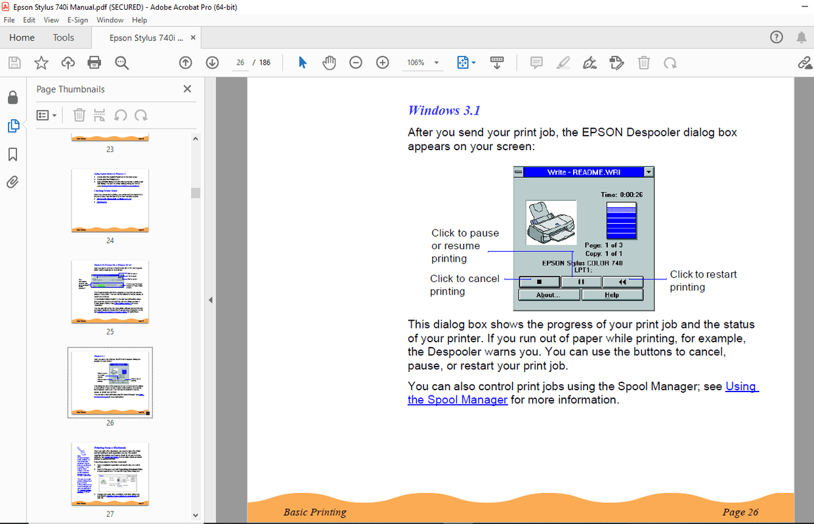Switch to the Tools tab
814x524 pixels.
[x=63, y=37]
